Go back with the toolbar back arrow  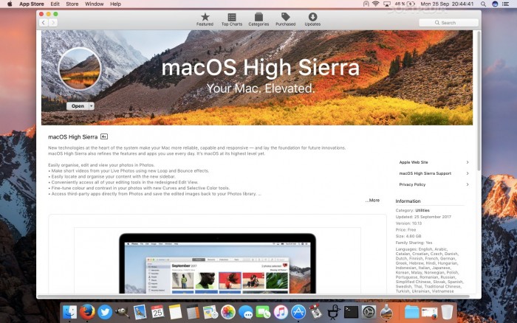pyautogui.click(x=44, y=22)
